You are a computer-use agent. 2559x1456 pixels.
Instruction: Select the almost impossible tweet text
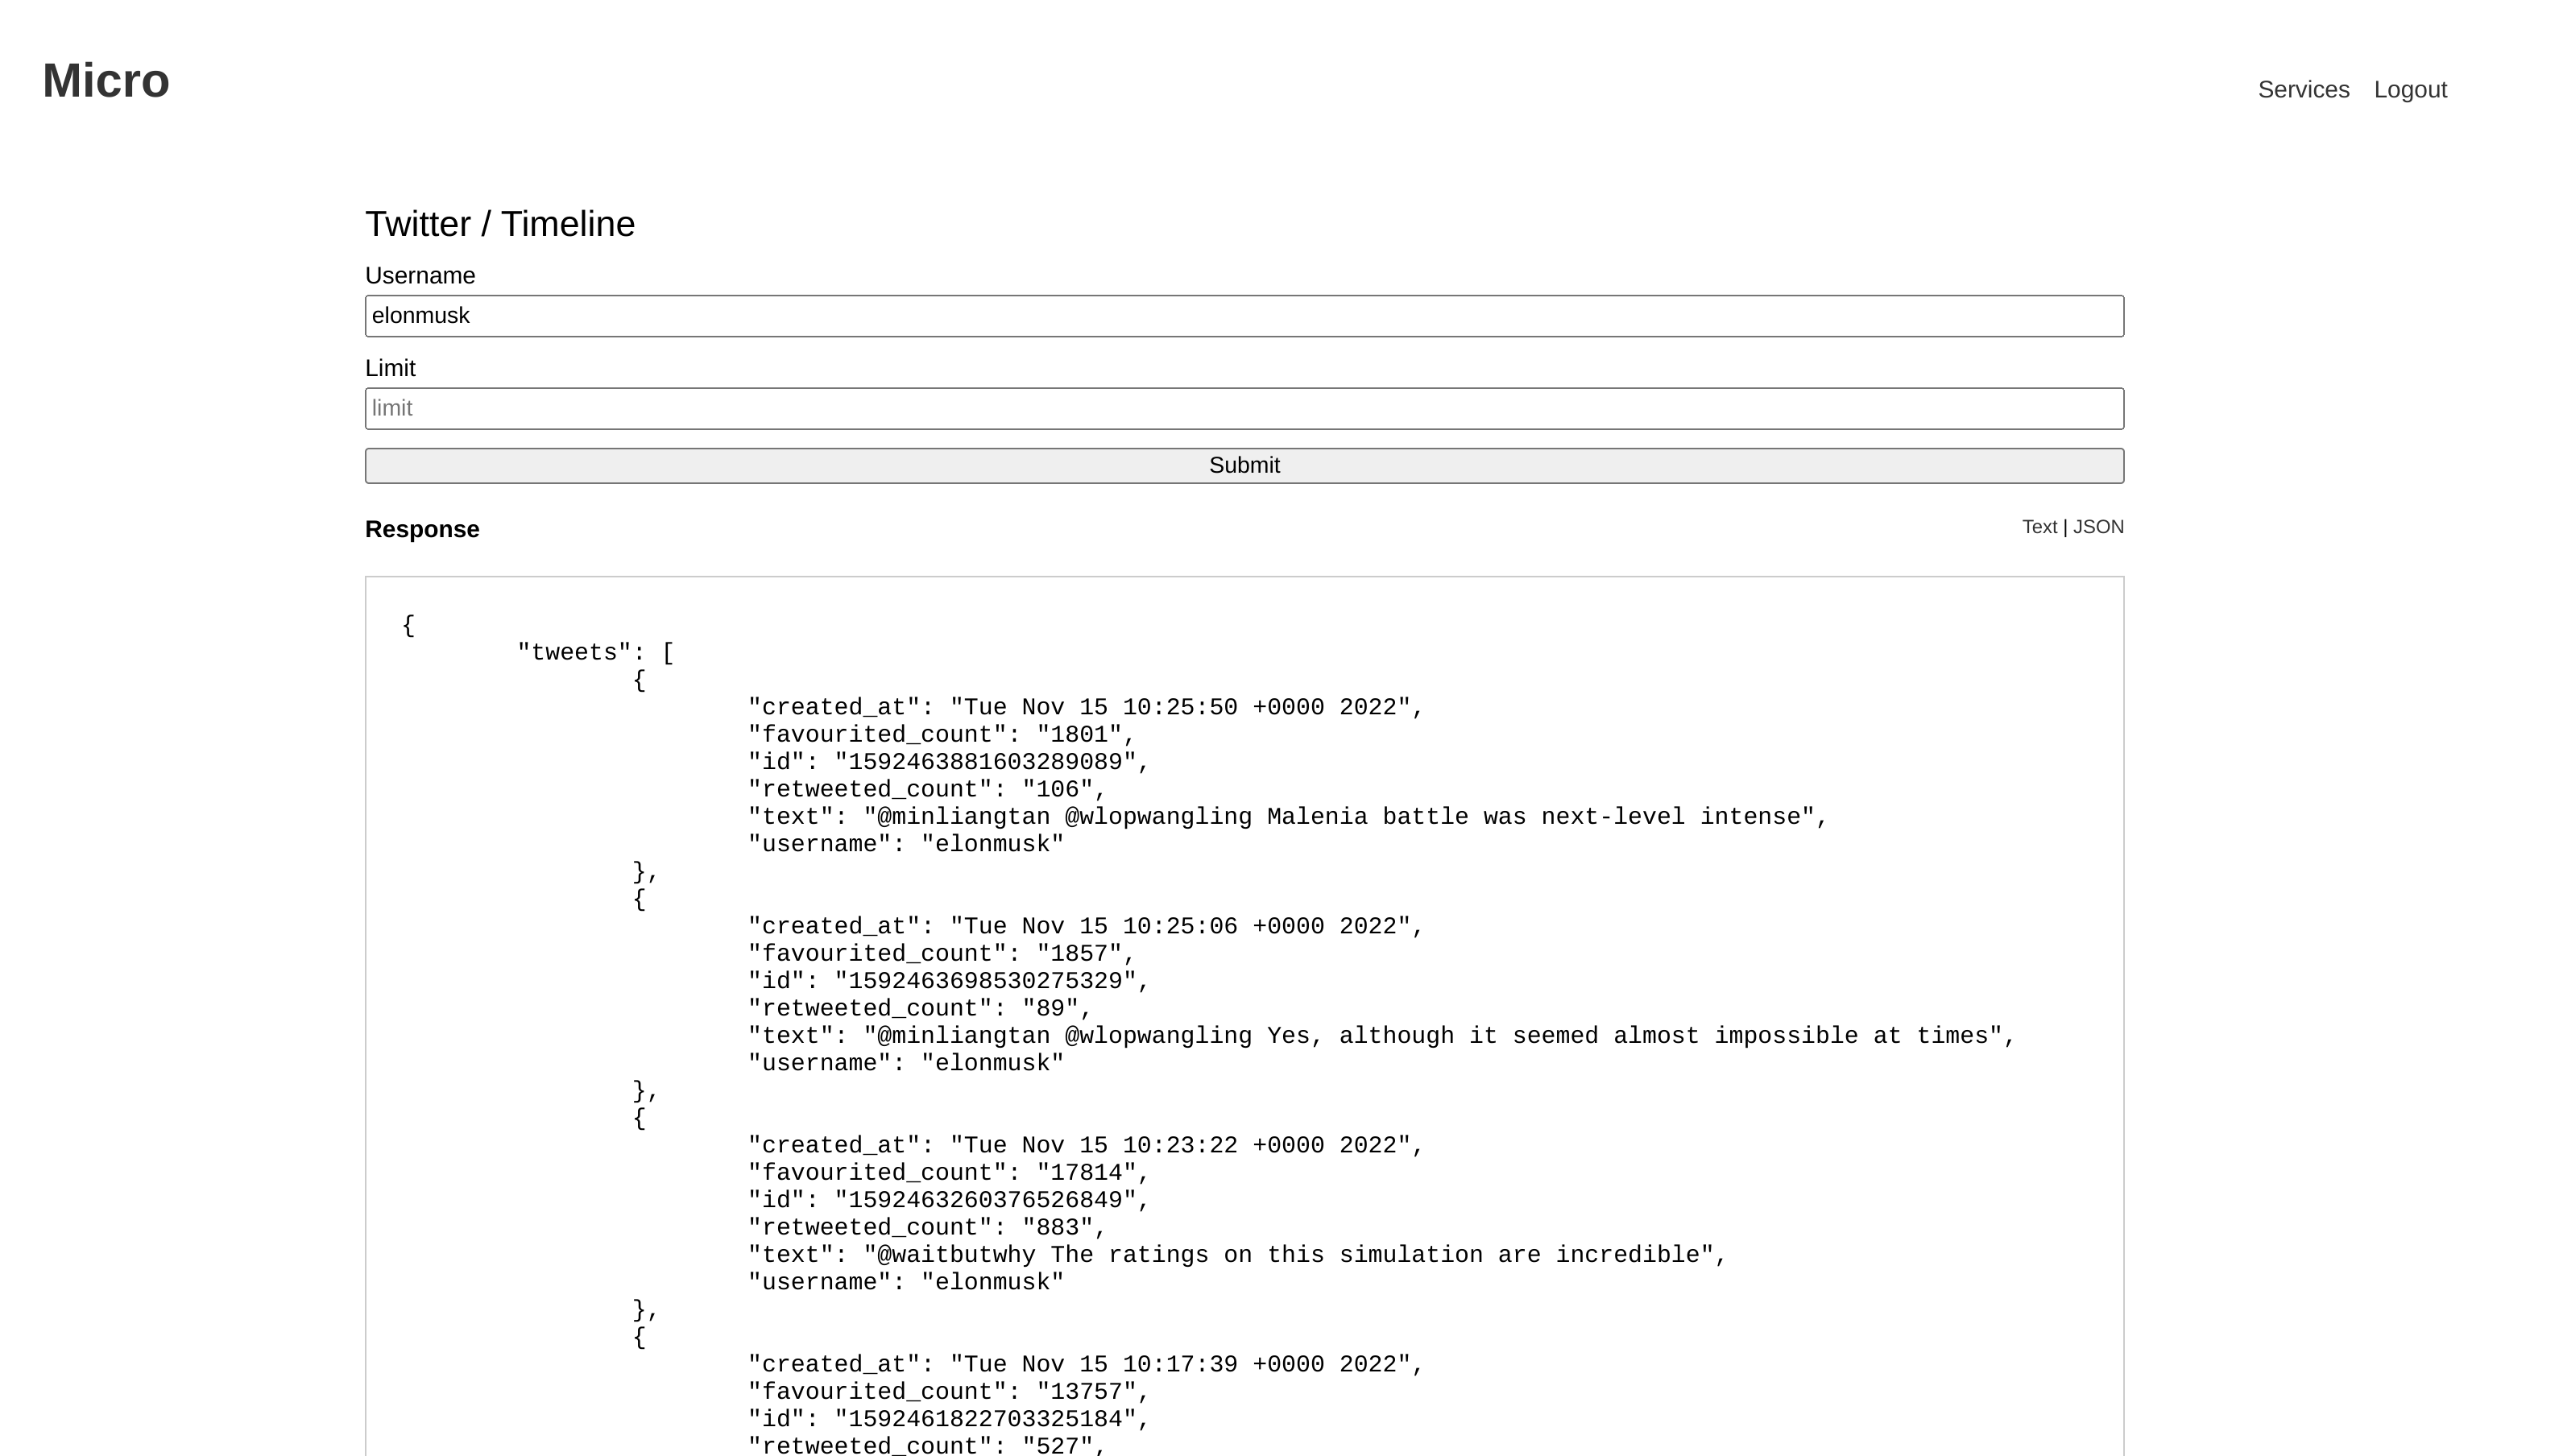pos(1381,1036)
